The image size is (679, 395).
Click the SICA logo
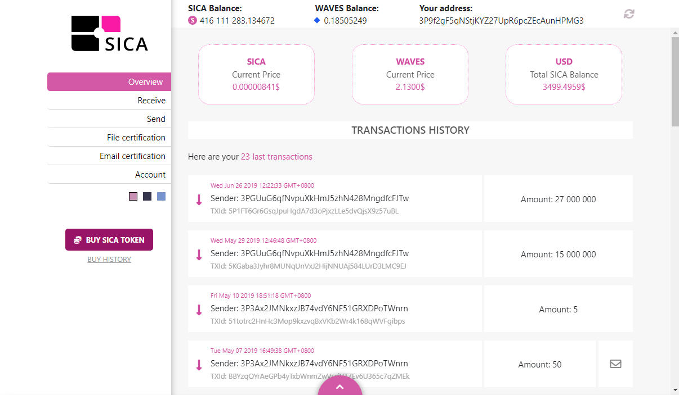110,34
